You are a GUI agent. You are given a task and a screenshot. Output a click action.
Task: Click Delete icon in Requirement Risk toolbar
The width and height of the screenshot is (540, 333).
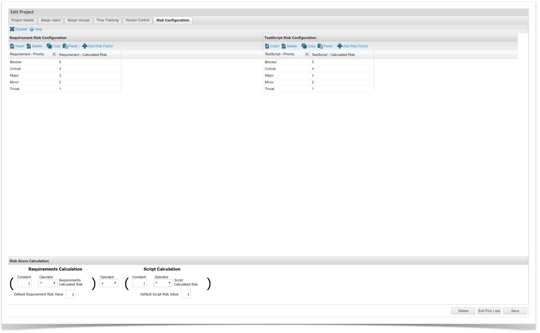pyautogui.click(x=29, y=46)
